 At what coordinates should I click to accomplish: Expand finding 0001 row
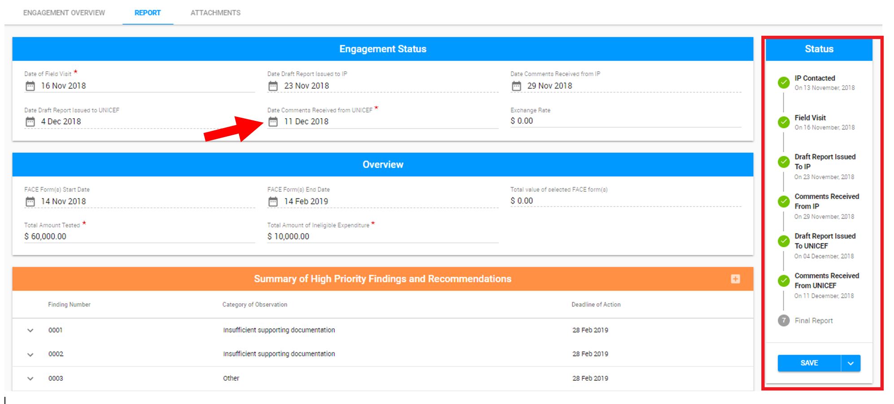click(30, 331)
